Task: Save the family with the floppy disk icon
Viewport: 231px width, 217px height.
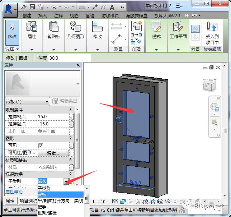Action: 32,7
